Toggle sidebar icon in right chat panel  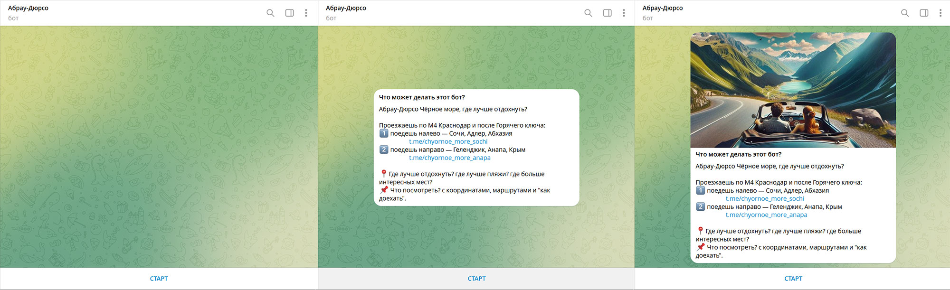(924, 13)
